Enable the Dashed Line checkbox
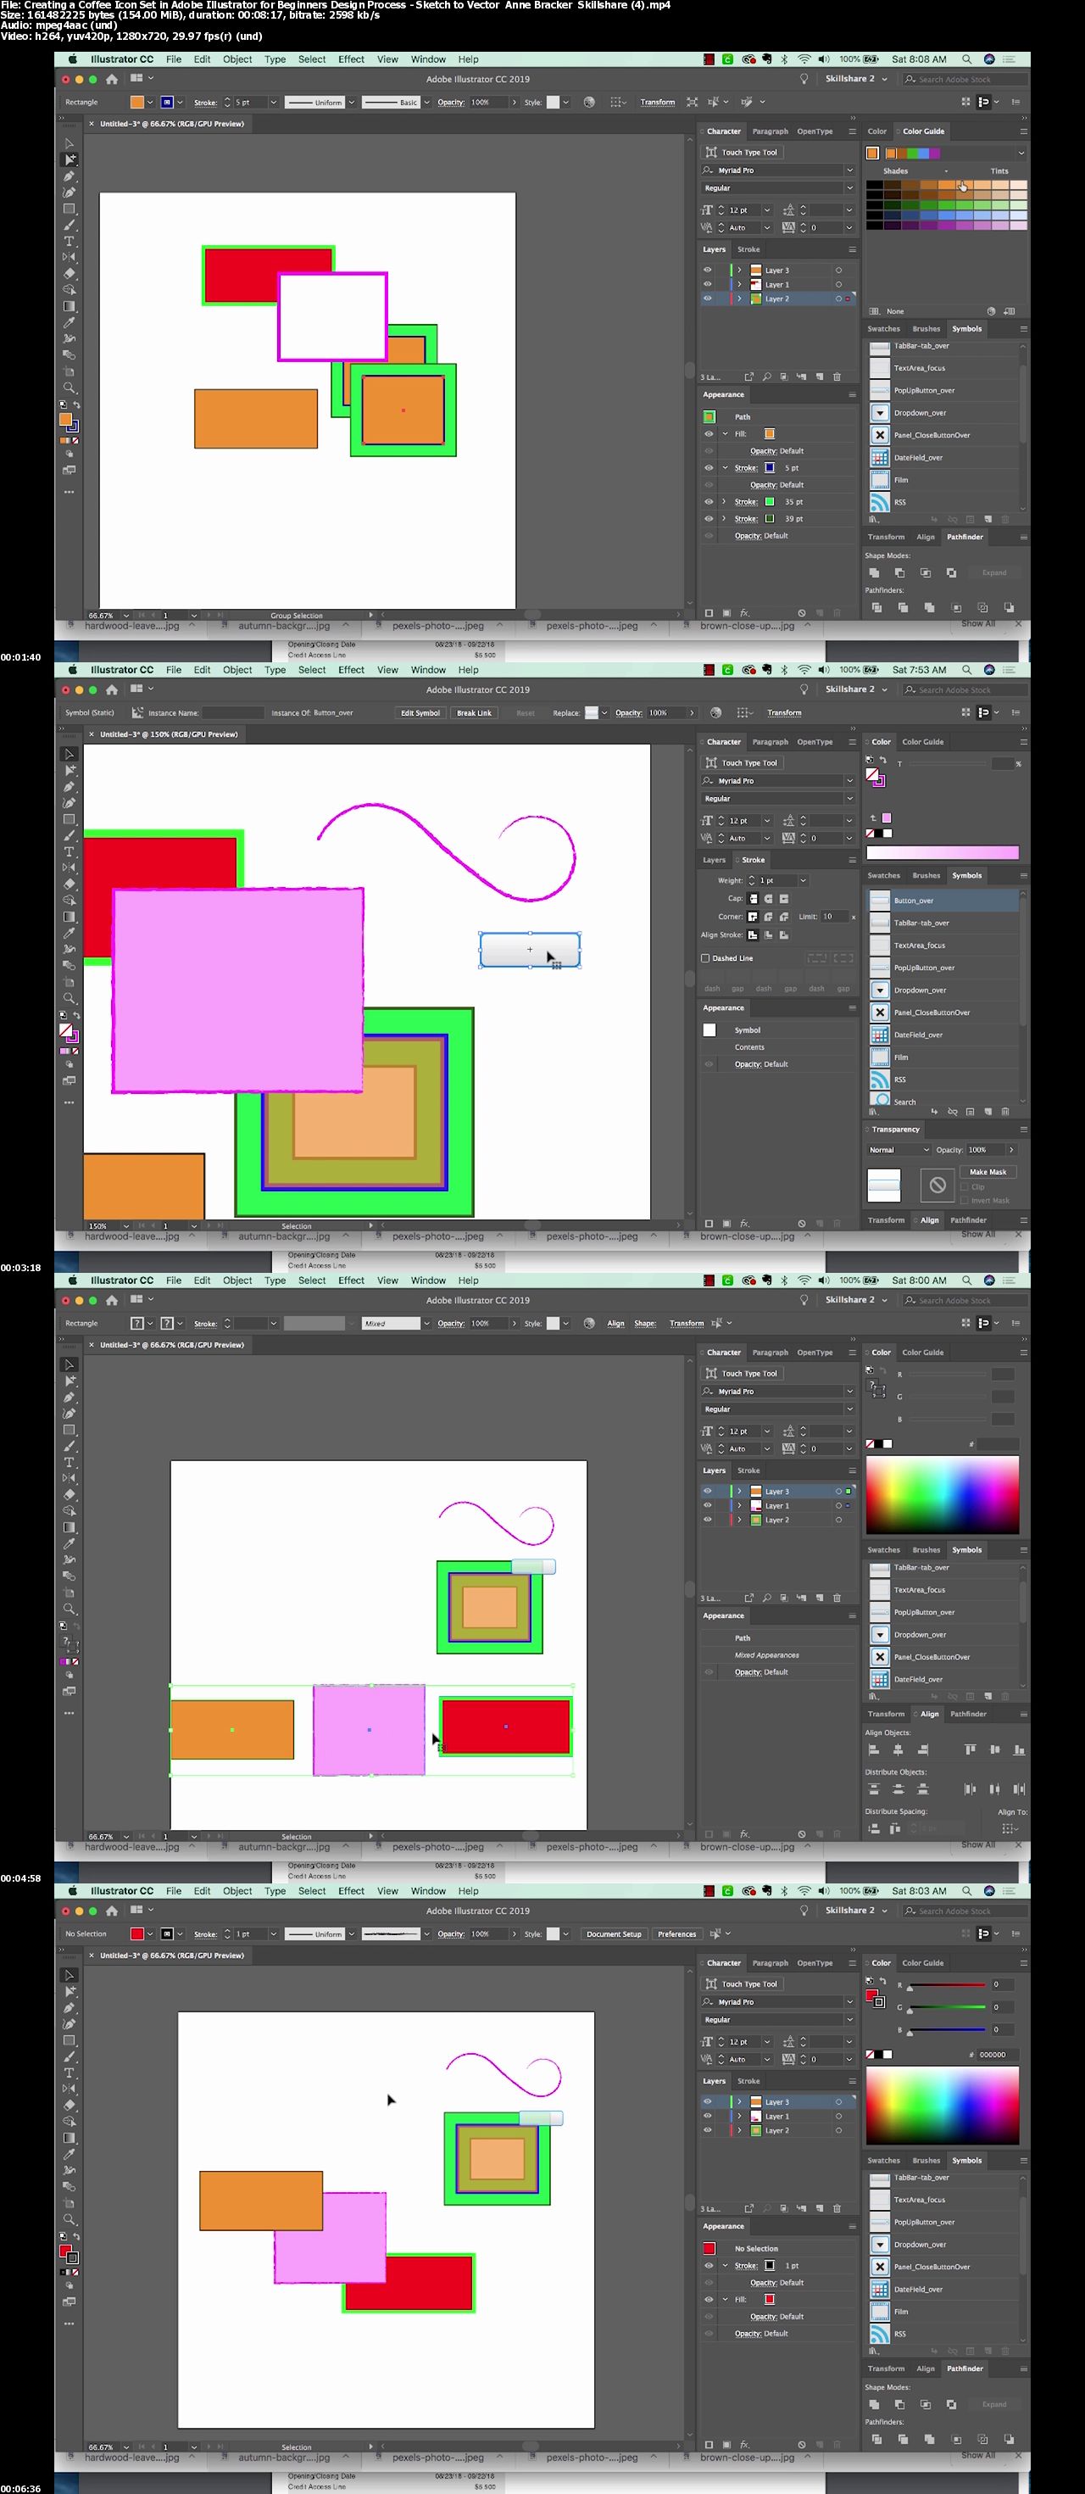1085x2494 pixels. coord(705,958)
